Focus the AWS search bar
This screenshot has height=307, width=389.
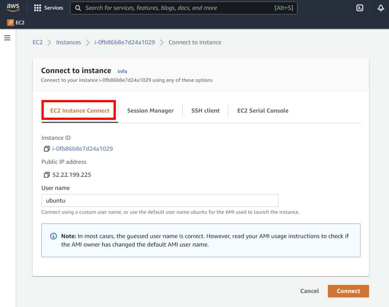click(x=183, y=8)
